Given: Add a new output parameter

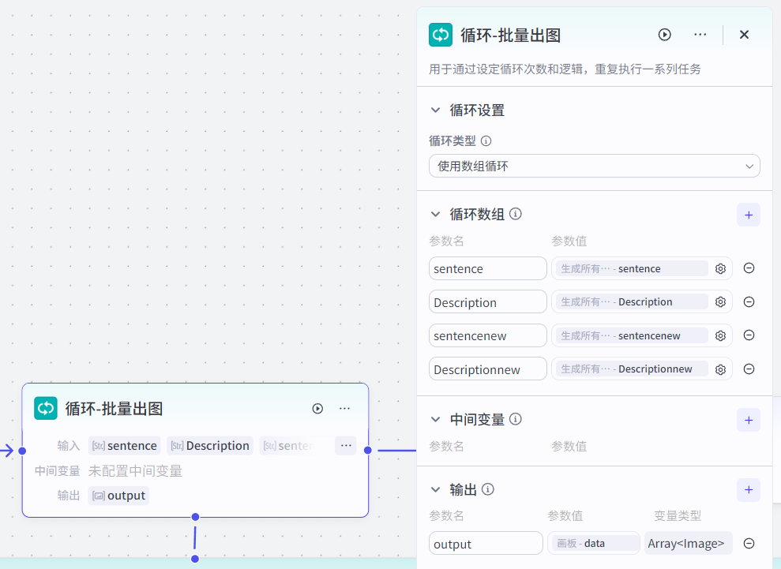Looking at the screenshot, I should (748, 490).
